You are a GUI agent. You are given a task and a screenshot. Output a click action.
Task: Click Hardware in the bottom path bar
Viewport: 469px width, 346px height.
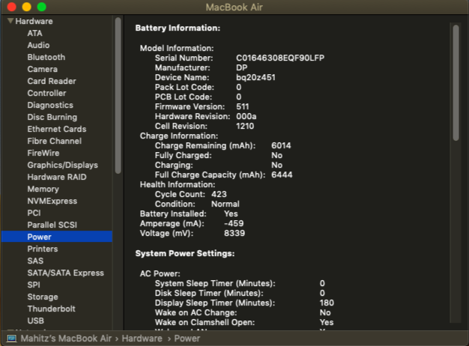pos(142,339)
